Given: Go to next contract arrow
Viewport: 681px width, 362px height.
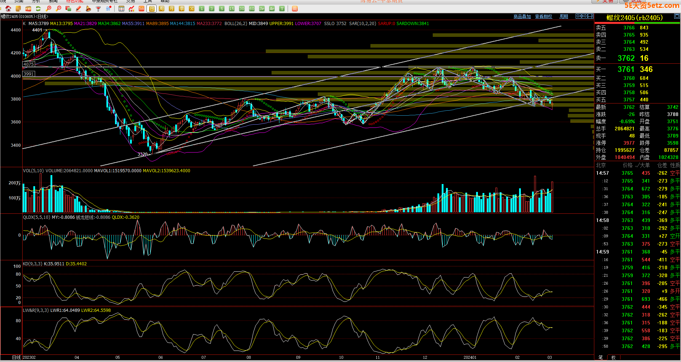Looking at the screenshot, I should tap(585, 16).
